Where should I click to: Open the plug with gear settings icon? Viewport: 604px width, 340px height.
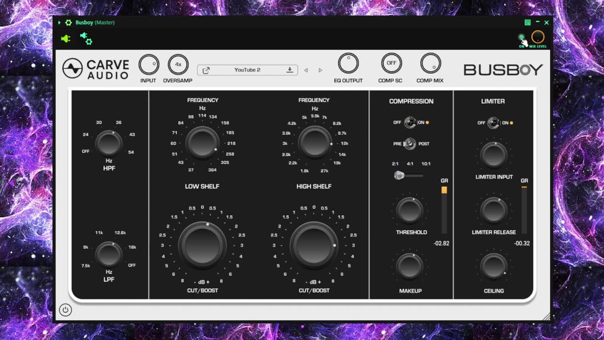tap(86, 39)
